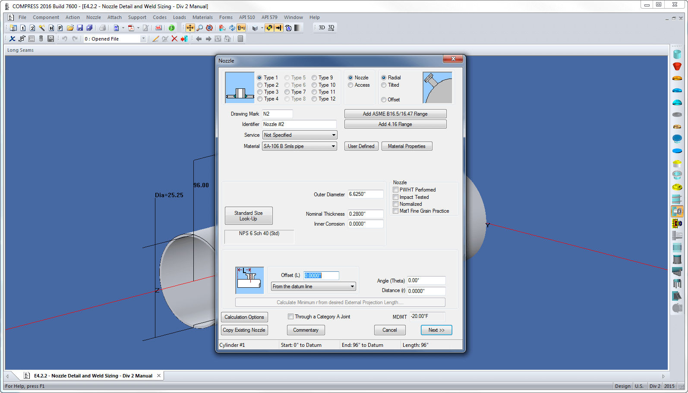The width and height of the screenshot is (688, 393).
Task: Click the Back arrow navigation icon
Action: point(199,39)
